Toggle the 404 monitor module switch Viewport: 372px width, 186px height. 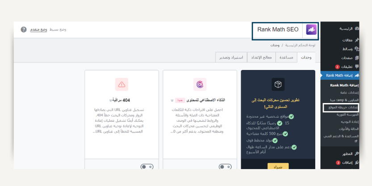pos(147,166)
